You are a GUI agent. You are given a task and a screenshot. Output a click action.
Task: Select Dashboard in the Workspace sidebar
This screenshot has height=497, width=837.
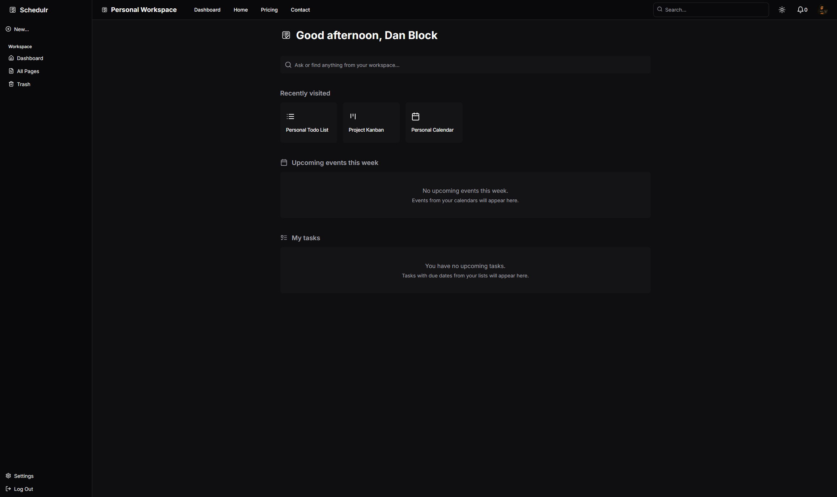point(46,58)
